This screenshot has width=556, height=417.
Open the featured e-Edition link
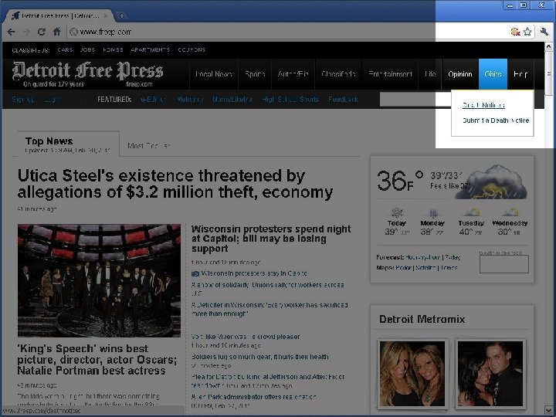pos(153,100)
